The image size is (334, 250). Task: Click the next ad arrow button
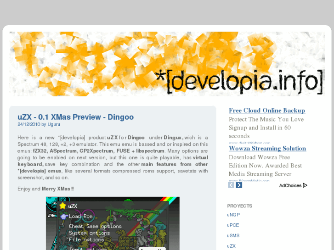(x=239, y=185)
